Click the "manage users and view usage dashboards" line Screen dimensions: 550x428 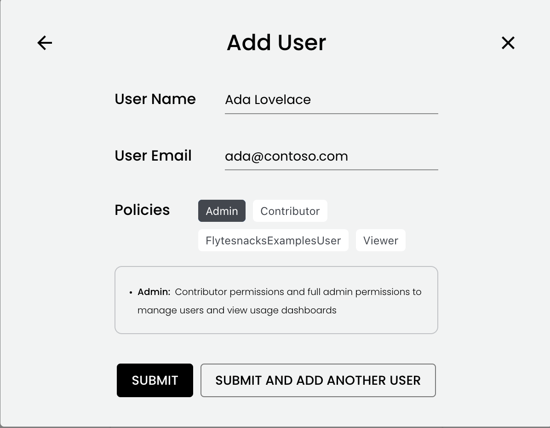237,310
